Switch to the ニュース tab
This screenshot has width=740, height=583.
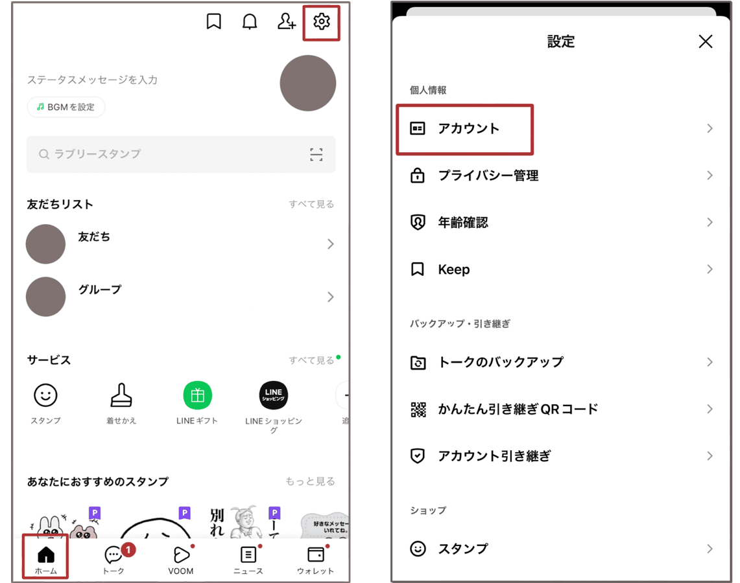click(250, 558)
